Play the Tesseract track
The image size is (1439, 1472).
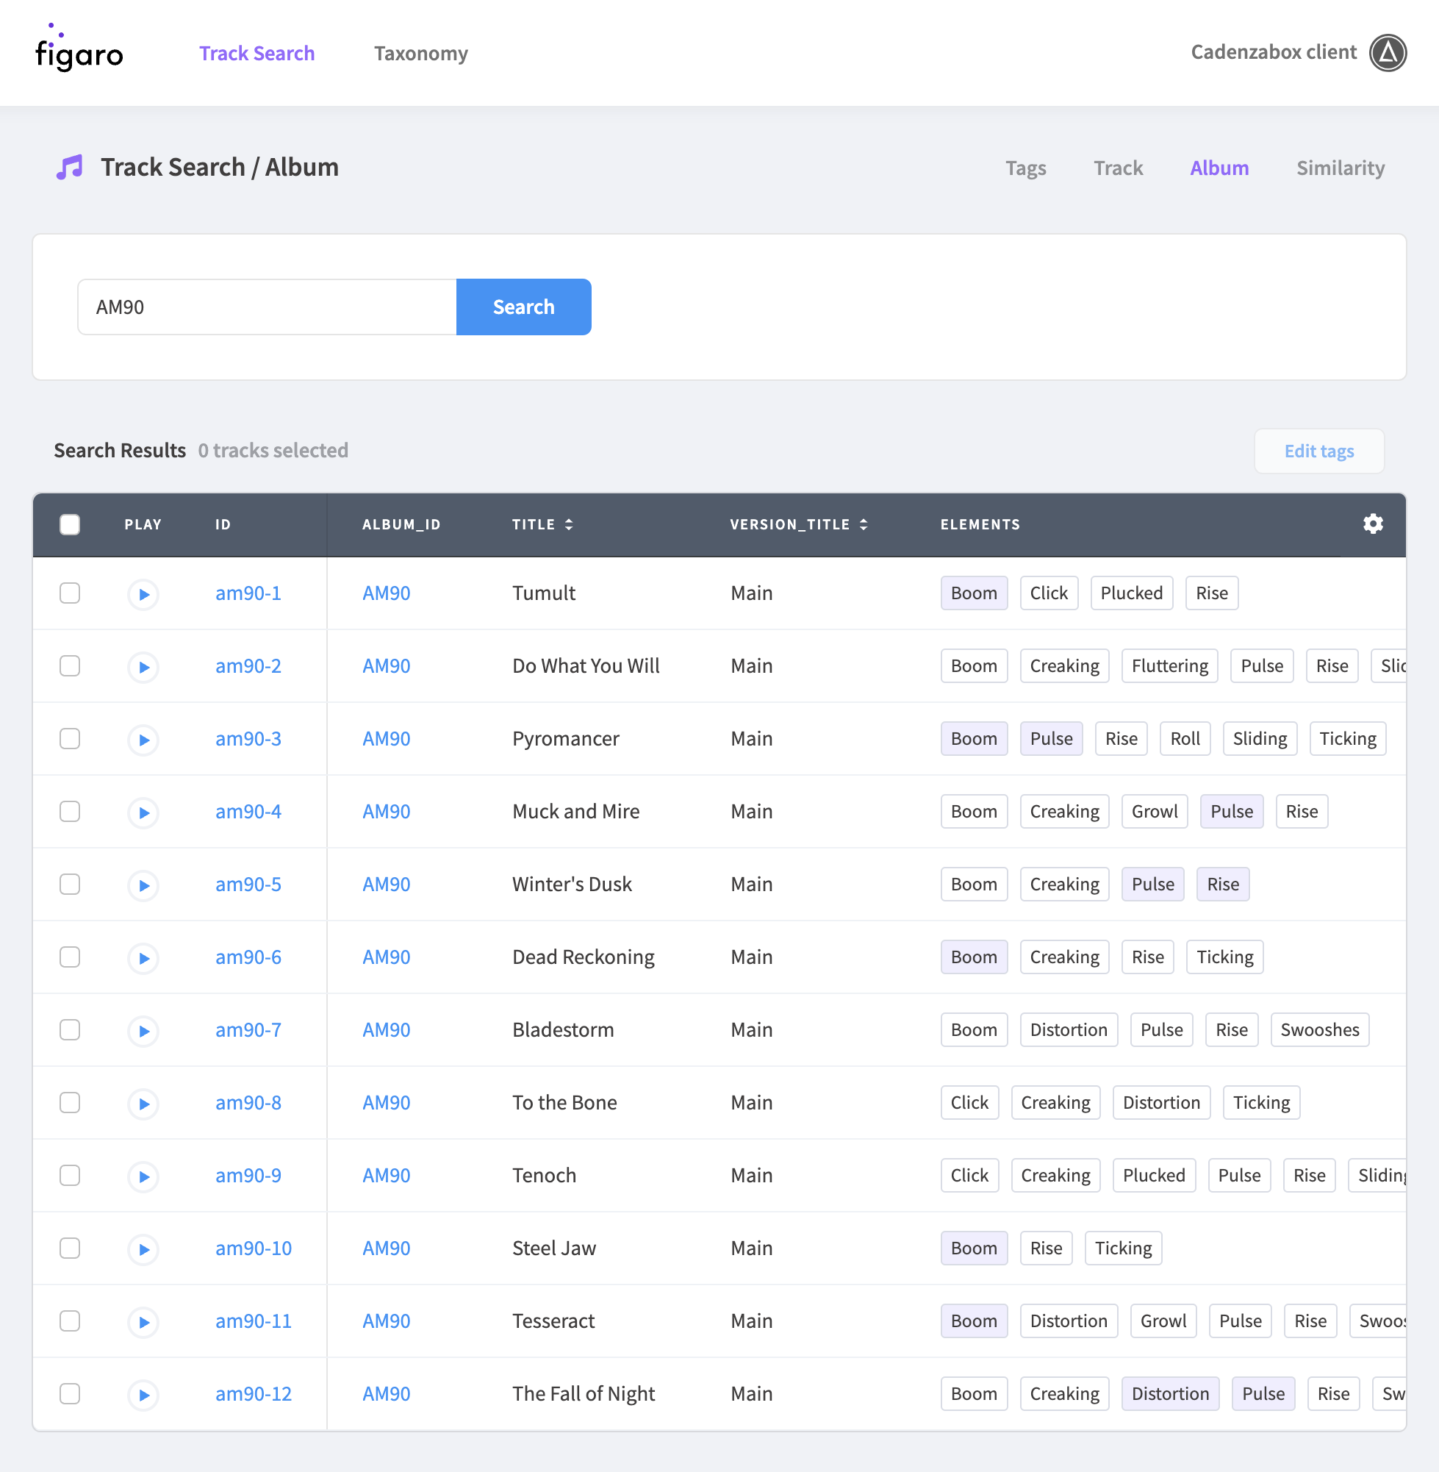(143, 1322)
